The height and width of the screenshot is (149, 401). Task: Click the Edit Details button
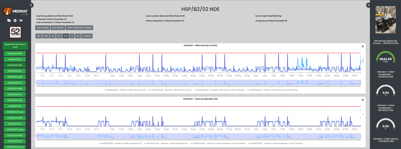[58, 28]
